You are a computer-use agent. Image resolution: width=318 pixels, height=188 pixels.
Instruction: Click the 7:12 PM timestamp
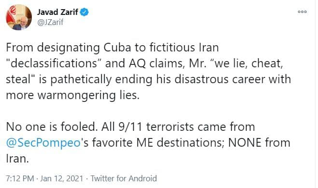pyautogui.click(x=20, y=178)
